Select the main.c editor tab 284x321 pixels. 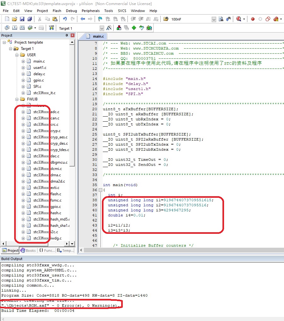[x=96, y=36]
